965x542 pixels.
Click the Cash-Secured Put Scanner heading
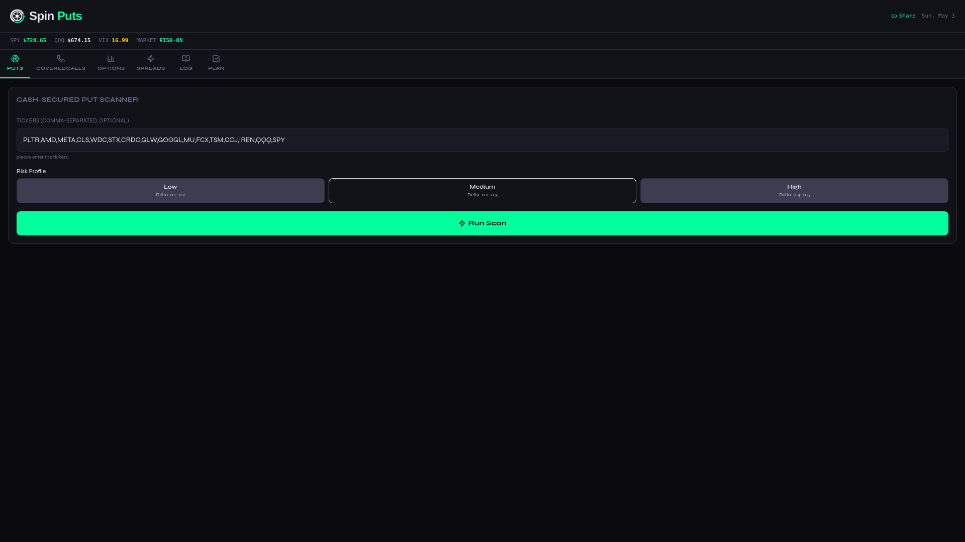point(77,100)
